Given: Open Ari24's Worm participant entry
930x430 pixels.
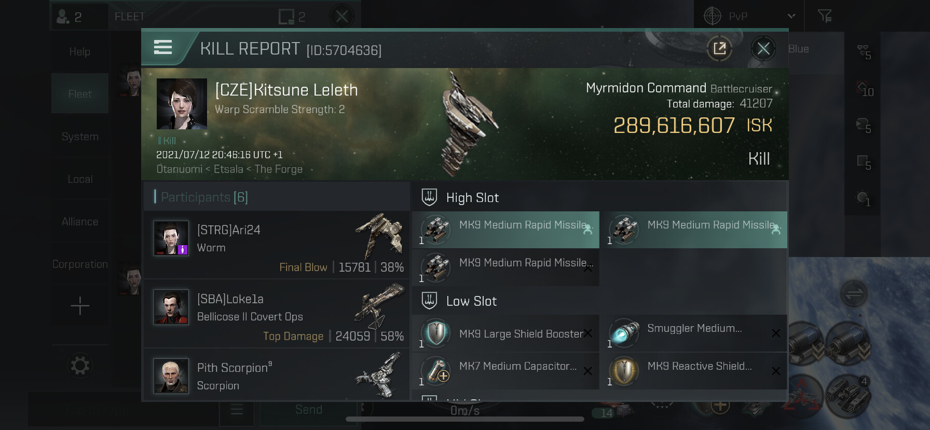Looking at the screenshot, I should click(276, 245).
